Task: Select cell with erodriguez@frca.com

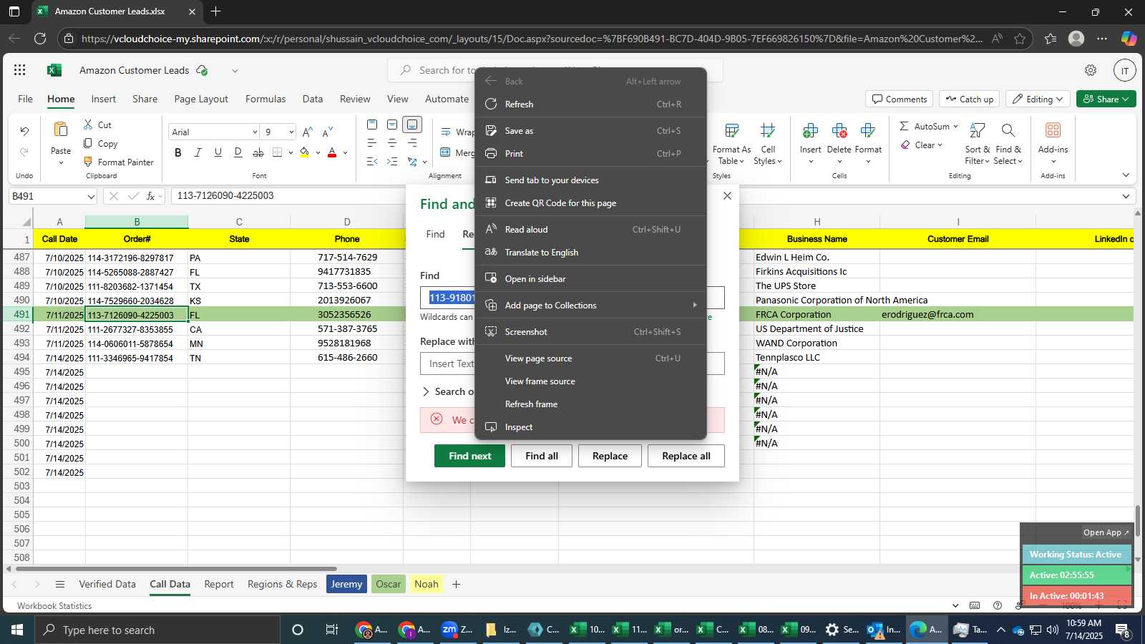Action: 958,314
